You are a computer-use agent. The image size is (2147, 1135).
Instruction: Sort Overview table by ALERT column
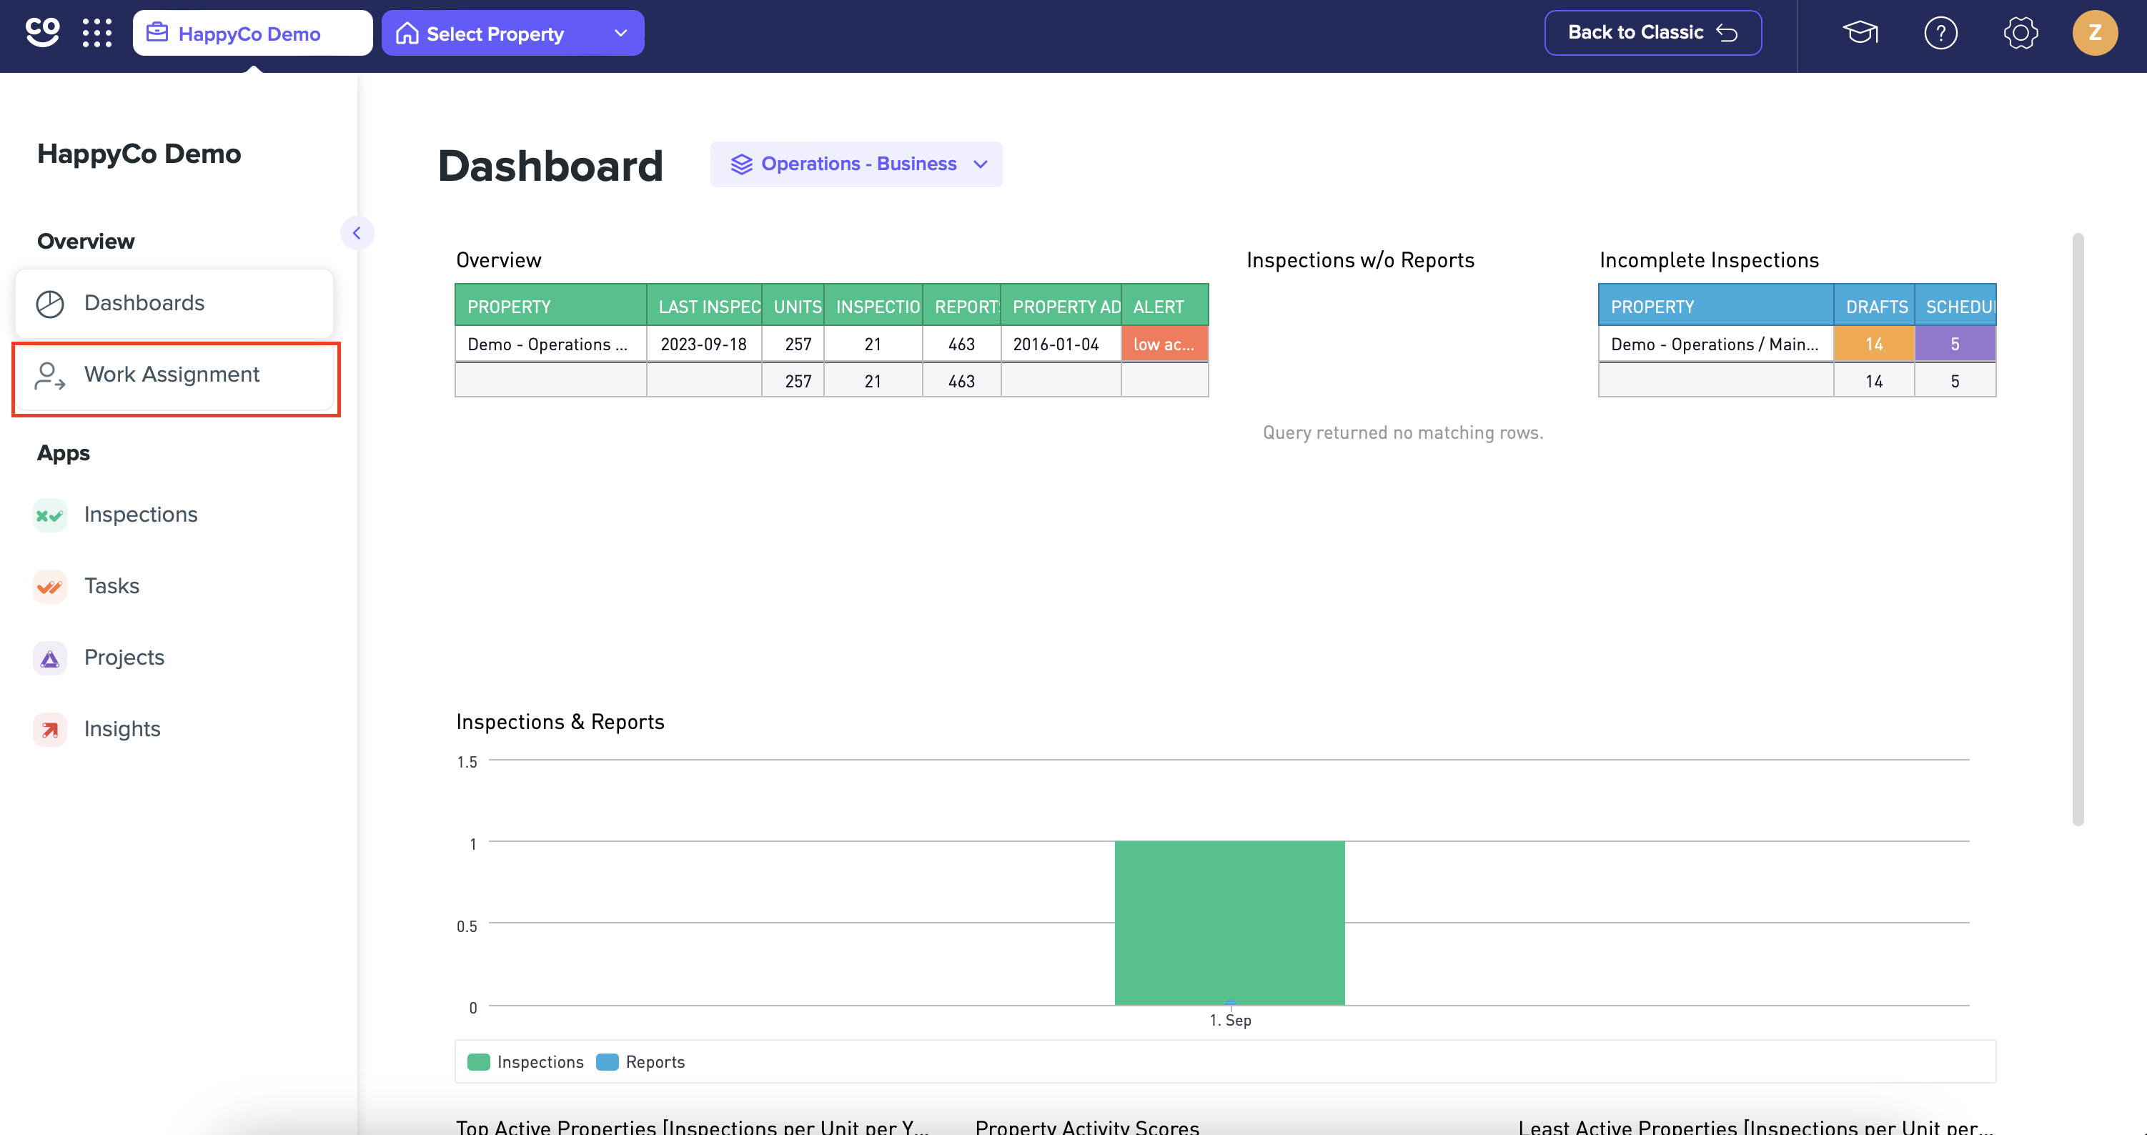[x=1164, y=307]
